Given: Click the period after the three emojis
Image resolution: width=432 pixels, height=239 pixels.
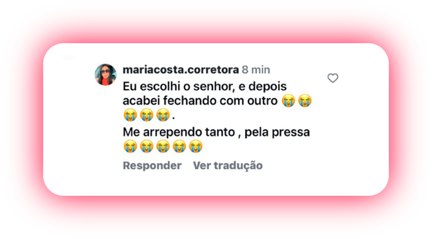Looking at the screenshot, I should 173,118.
